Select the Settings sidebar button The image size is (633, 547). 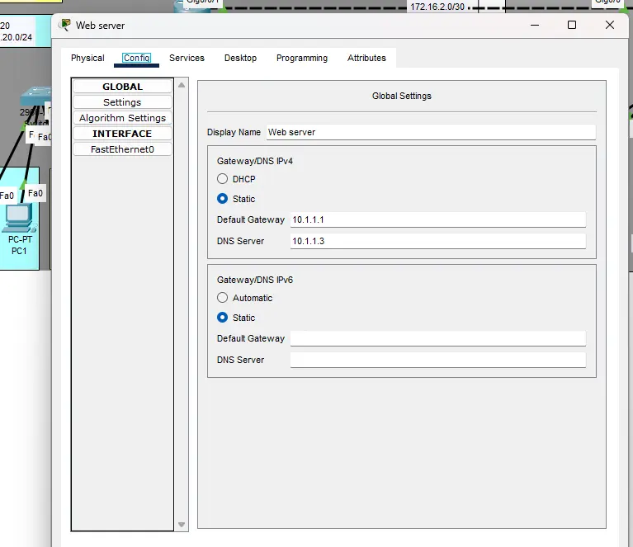coord(122,102)
